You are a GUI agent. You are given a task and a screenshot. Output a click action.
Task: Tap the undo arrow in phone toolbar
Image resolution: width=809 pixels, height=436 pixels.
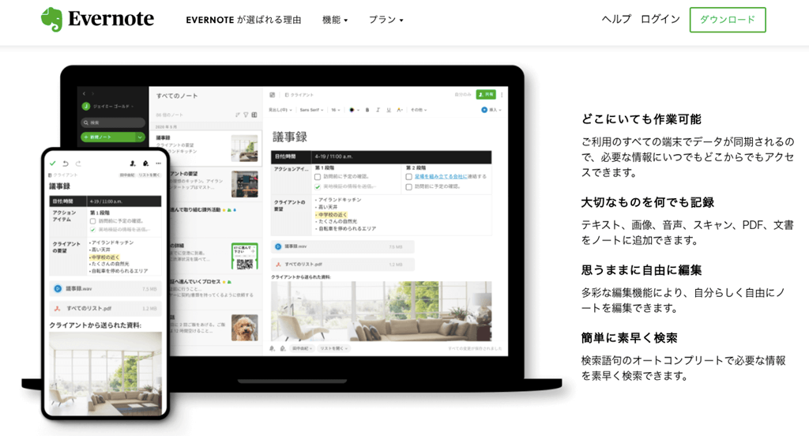[x=66, y=163]
